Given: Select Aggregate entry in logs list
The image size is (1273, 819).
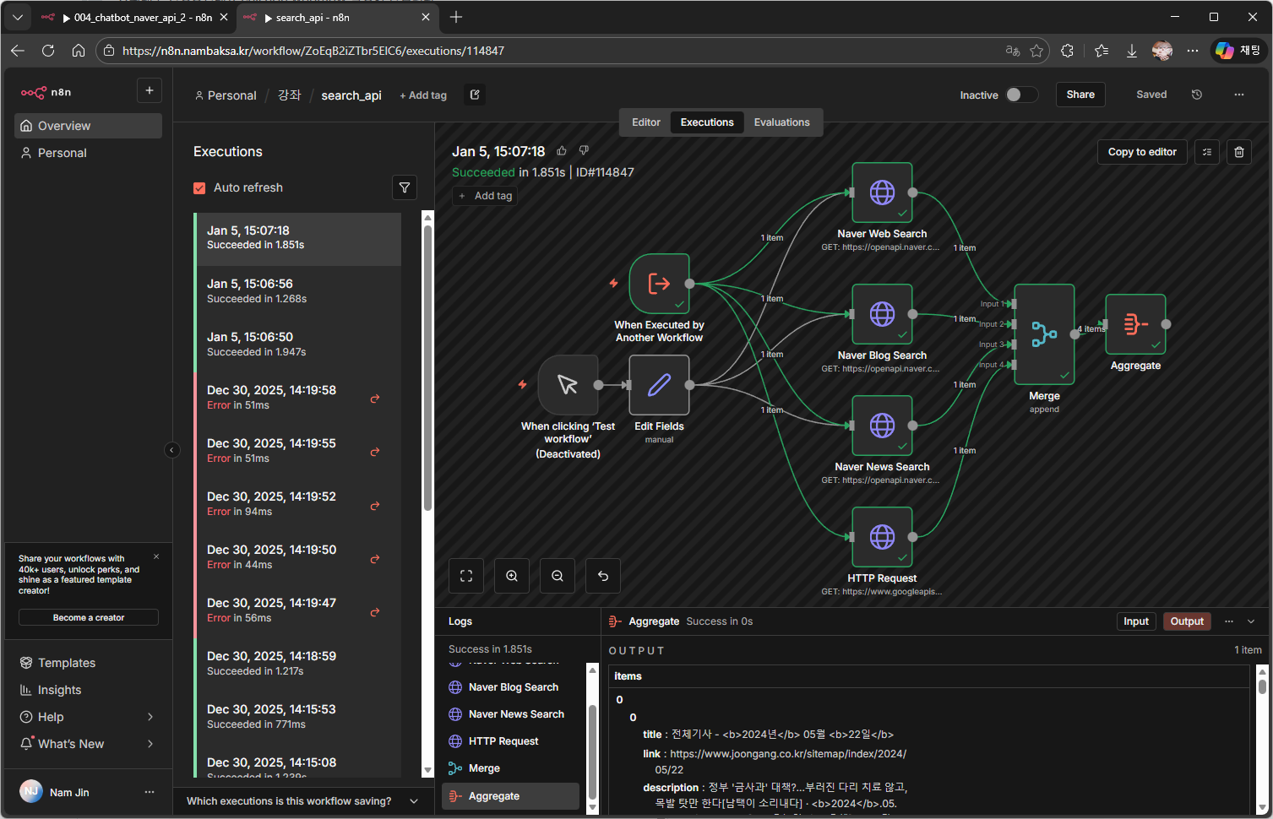Looking at the screenshot, I should (x=510, y=796).
